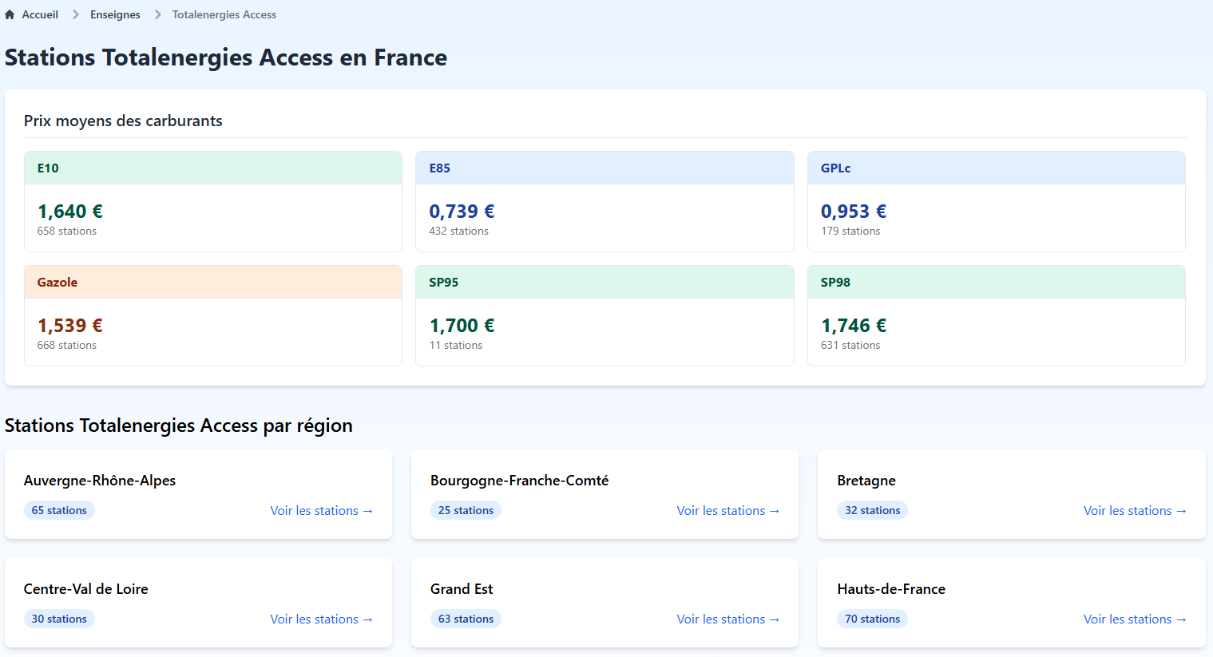
Task: Click the '65 stations' badge
Action: pos(59,511)
